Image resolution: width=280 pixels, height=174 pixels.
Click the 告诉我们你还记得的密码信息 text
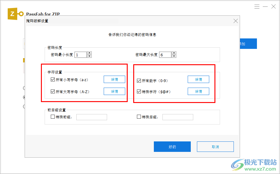click(x=132, y=35)
